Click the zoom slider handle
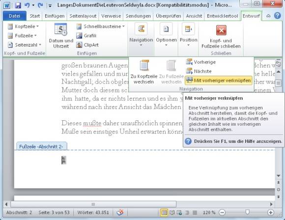The width and height of the screenshot is (285, 220). (x=247, y=212)
